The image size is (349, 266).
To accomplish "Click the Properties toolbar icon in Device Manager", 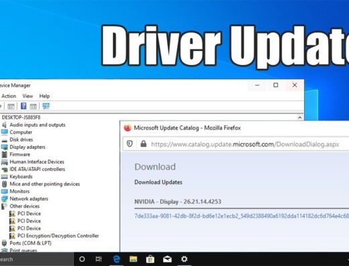I will 11,107.
